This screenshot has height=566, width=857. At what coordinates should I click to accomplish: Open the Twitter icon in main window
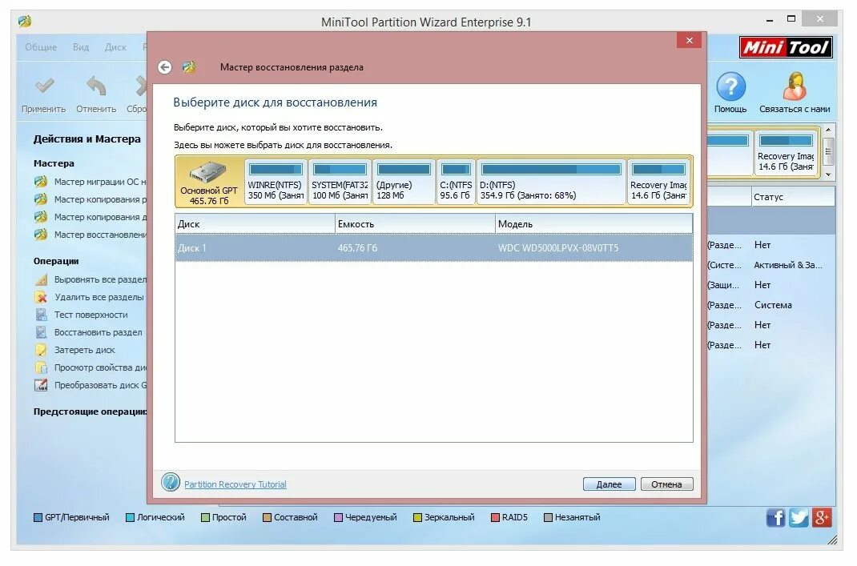click(798, 517)
